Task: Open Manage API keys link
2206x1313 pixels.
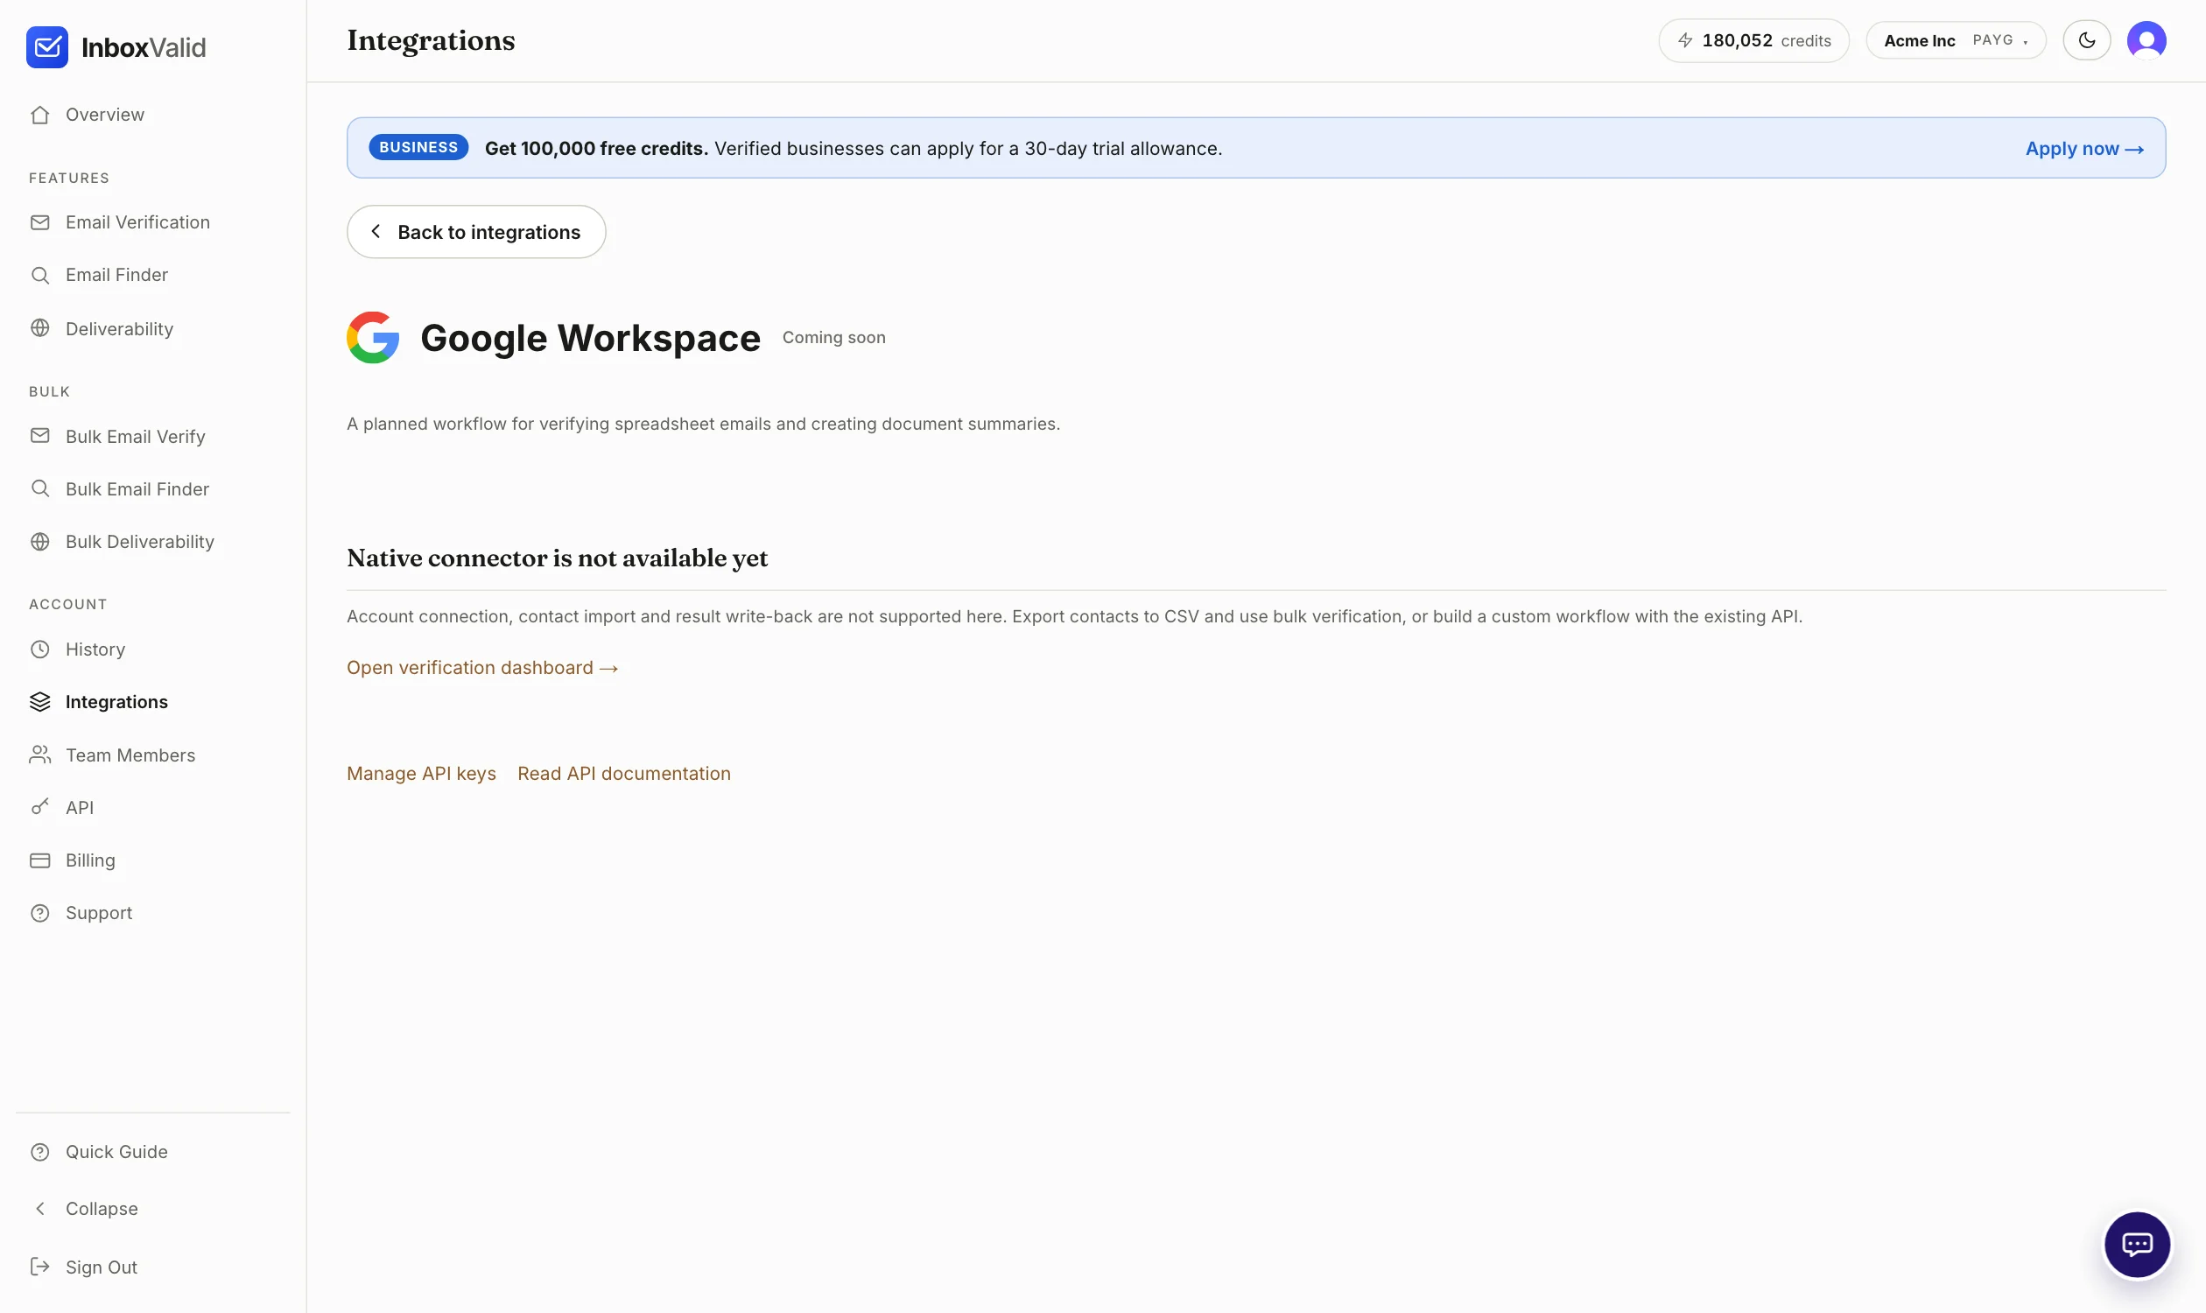Action: (x=421, y=774)
